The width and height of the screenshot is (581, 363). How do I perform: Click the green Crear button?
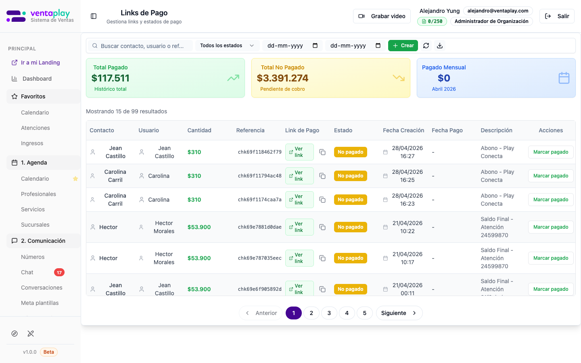pos(403,46)
